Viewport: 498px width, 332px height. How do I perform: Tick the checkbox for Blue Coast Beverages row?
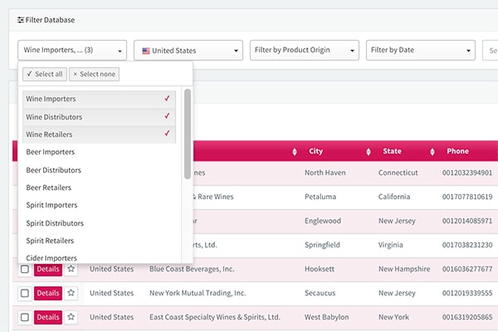24,270
